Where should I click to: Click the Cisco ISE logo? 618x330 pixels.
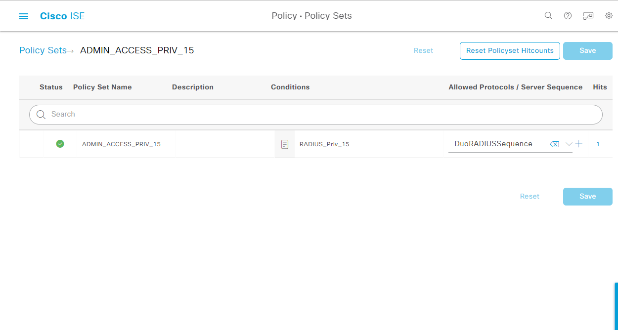pos(62,15)
